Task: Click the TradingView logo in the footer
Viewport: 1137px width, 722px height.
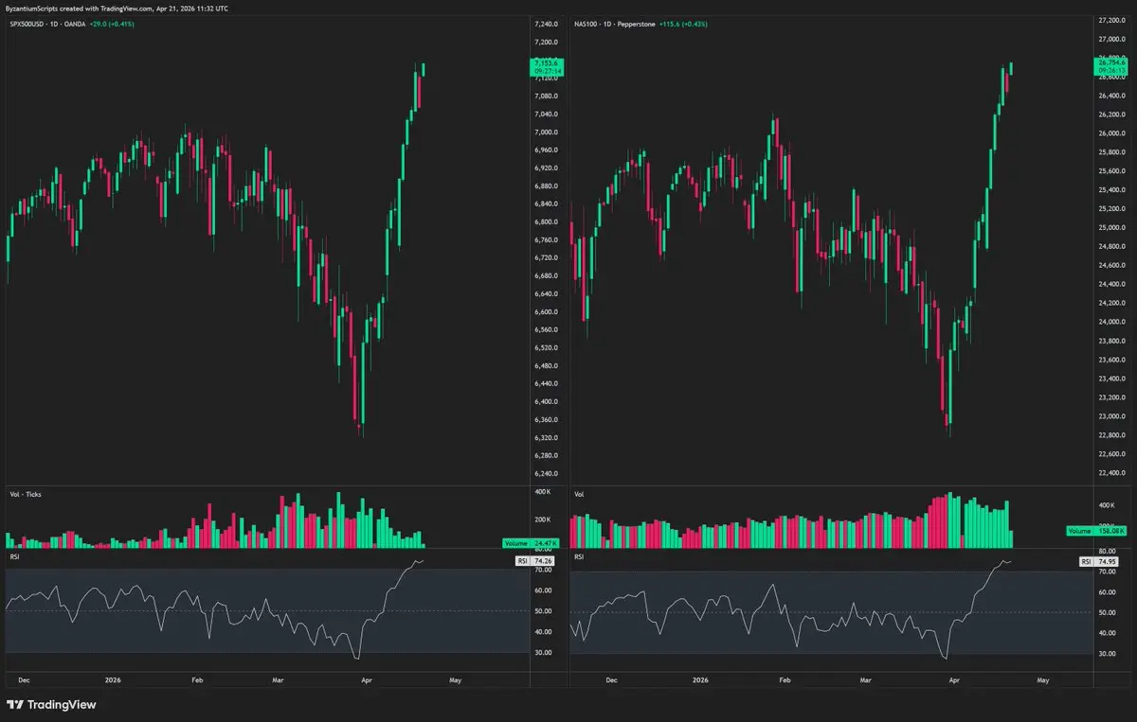Action: click(x=51, y=704)
